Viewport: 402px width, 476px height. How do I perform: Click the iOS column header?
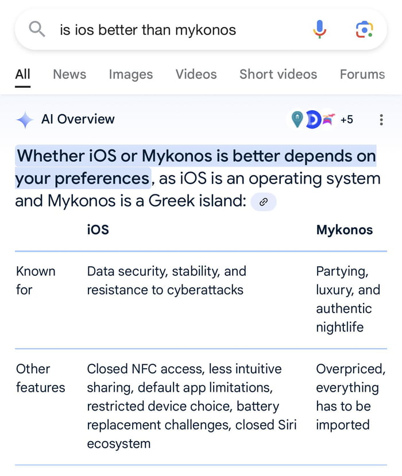(x=98, y=230)
